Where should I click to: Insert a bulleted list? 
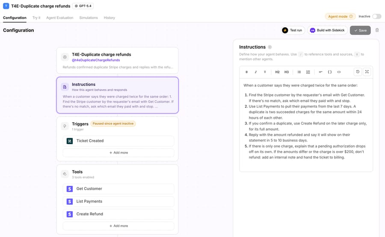[x=299, y=72]
